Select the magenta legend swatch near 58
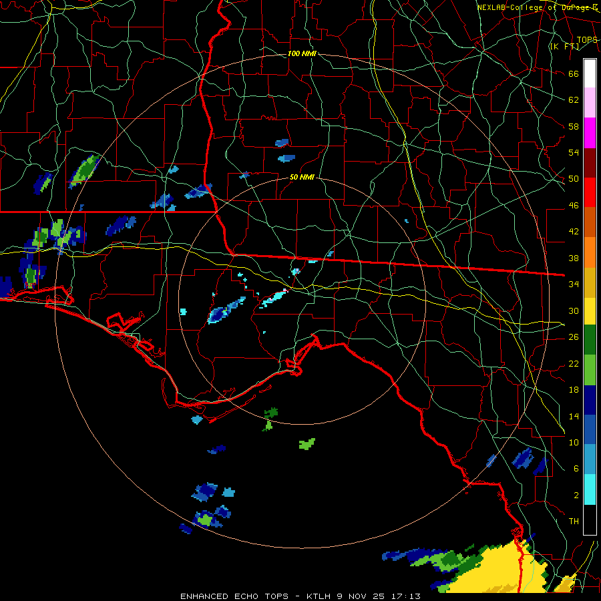601x601 pixels. (590, 133)
